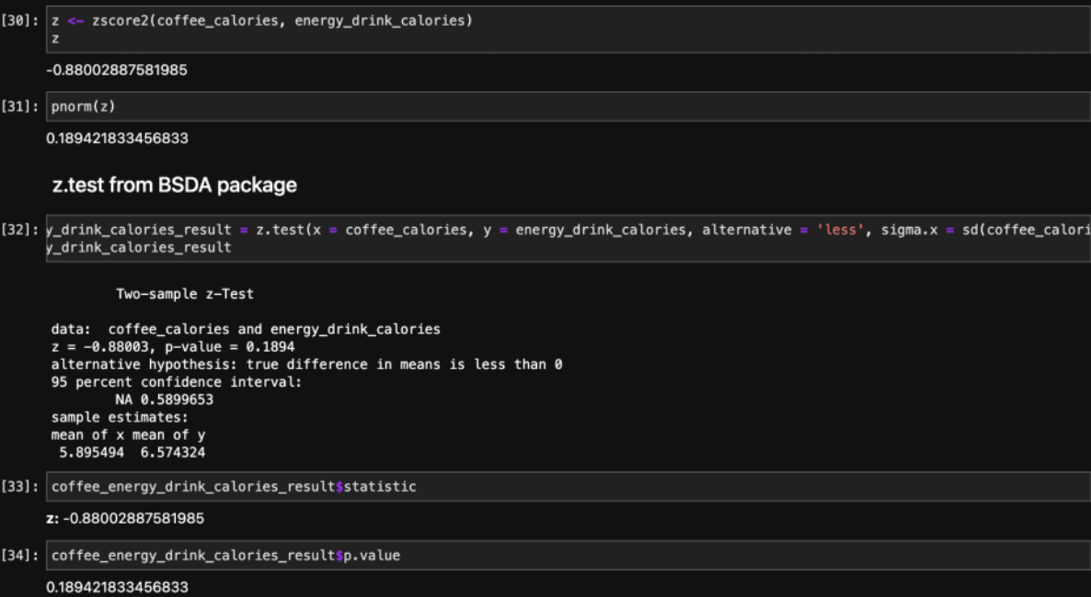
Task: Click code cell 31 containing pnorm(z)
Action: click(x=568, y=107)
